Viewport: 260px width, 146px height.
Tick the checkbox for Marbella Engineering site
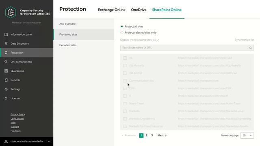(125, 119)
